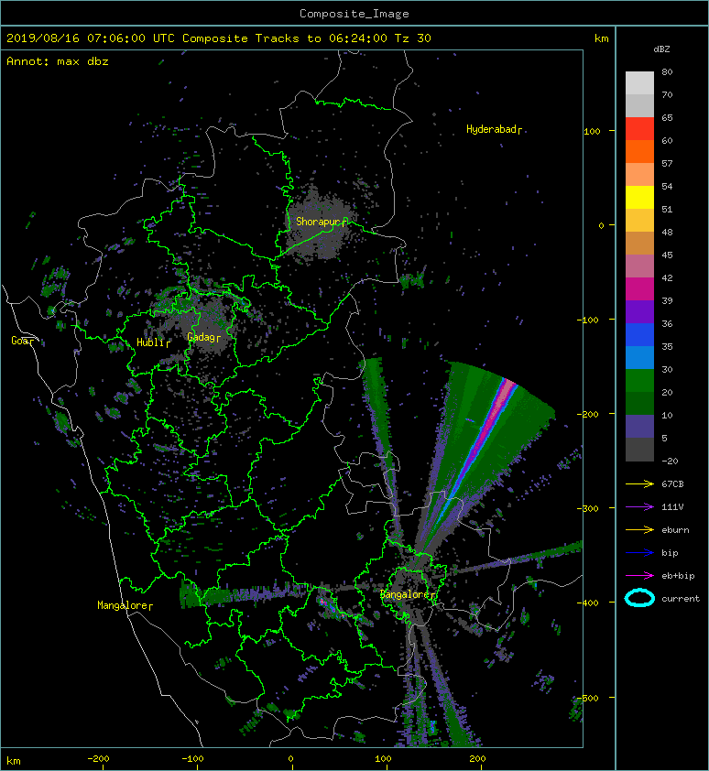Click the yellow 67CB arrow legend icon

click(639, 483)
